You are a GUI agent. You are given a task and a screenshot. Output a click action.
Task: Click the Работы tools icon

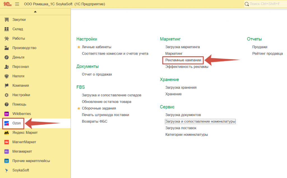tap(7, 38)
